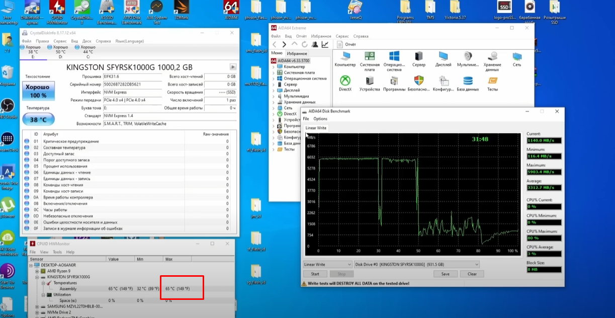Click Save button in Disk Benchmark
This screenshot has width=615, height=318.
[x=445, y=274]
